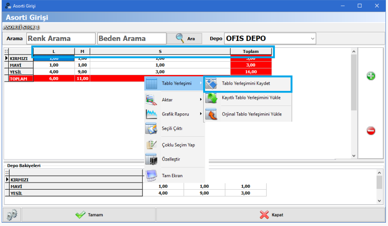Choose Tablo Yerleşimini Kaydet
388x226 pixels.
tap(248, 83)
